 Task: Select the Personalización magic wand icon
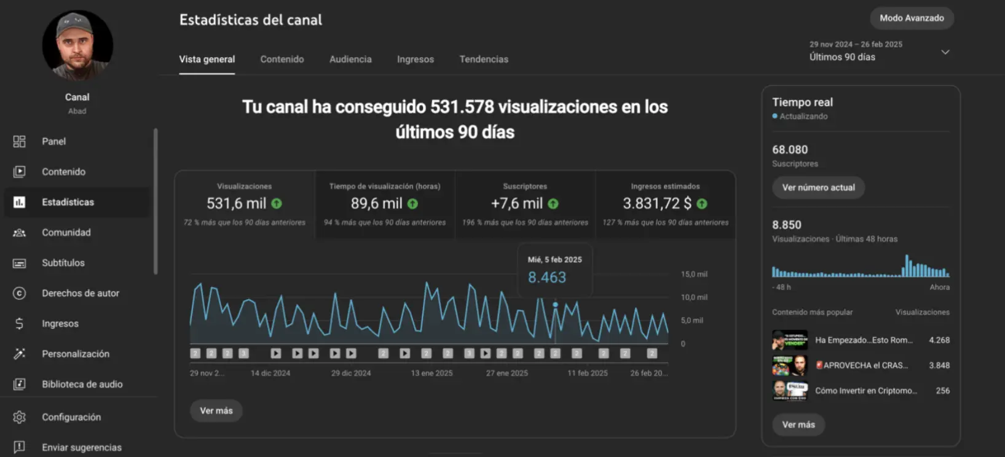point(19,354)
